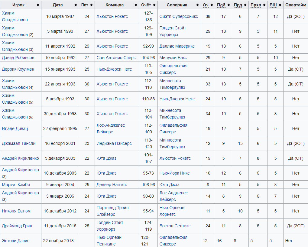Viewport: 308px width, 247px height.
Task: Select score 120-121 in Энтони Дэвис row
Action: coord(145,241)
